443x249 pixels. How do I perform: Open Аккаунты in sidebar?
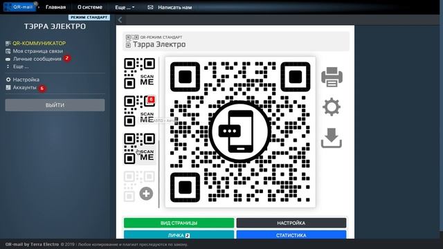(25, 88)
